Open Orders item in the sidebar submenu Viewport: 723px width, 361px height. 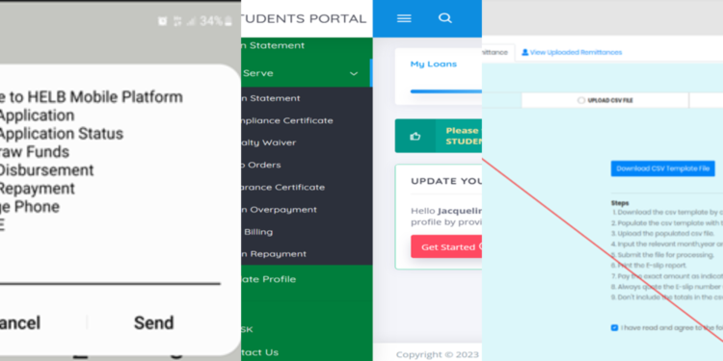(x=261, y=165)
